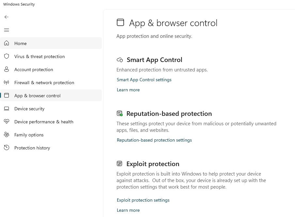Click the Protection history clock icon
Image resolution: width=295 pixels, height=217 pixels.
[7, 148]
